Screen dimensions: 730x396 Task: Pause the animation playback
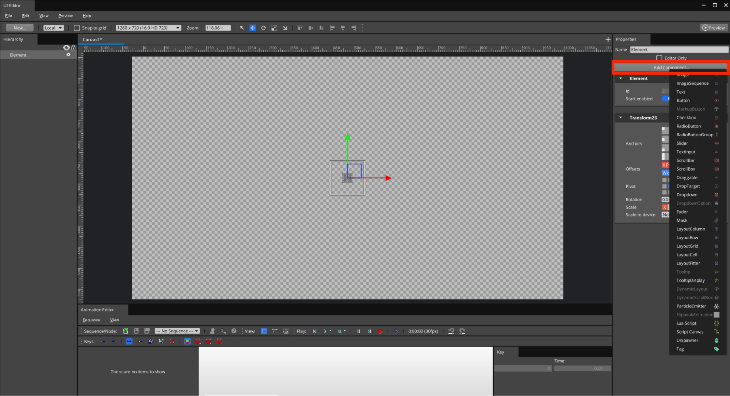click(359, 331)
